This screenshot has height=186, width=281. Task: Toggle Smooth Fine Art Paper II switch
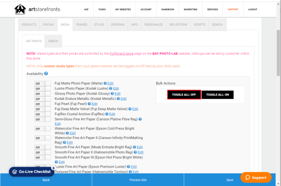pyautogui.click(x=42, y=152)
